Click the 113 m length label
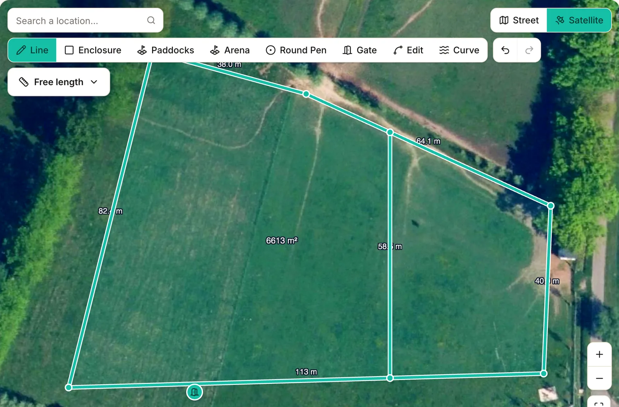 tap(306, 372)
